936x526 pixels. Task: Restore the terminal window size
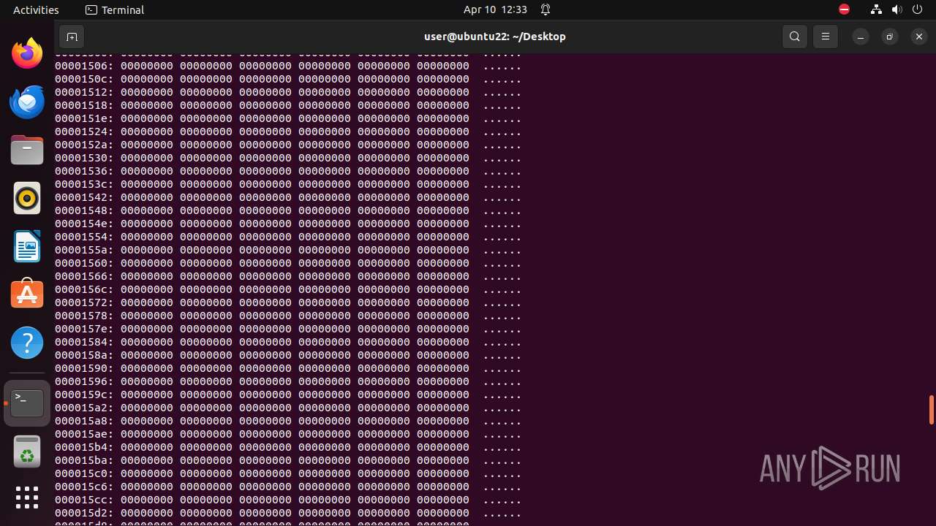tap(890, 37)
